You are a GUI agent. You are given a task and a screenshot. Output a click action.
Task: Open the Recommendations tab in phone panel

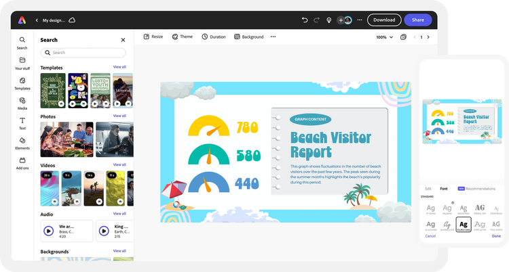coord(476,189)
